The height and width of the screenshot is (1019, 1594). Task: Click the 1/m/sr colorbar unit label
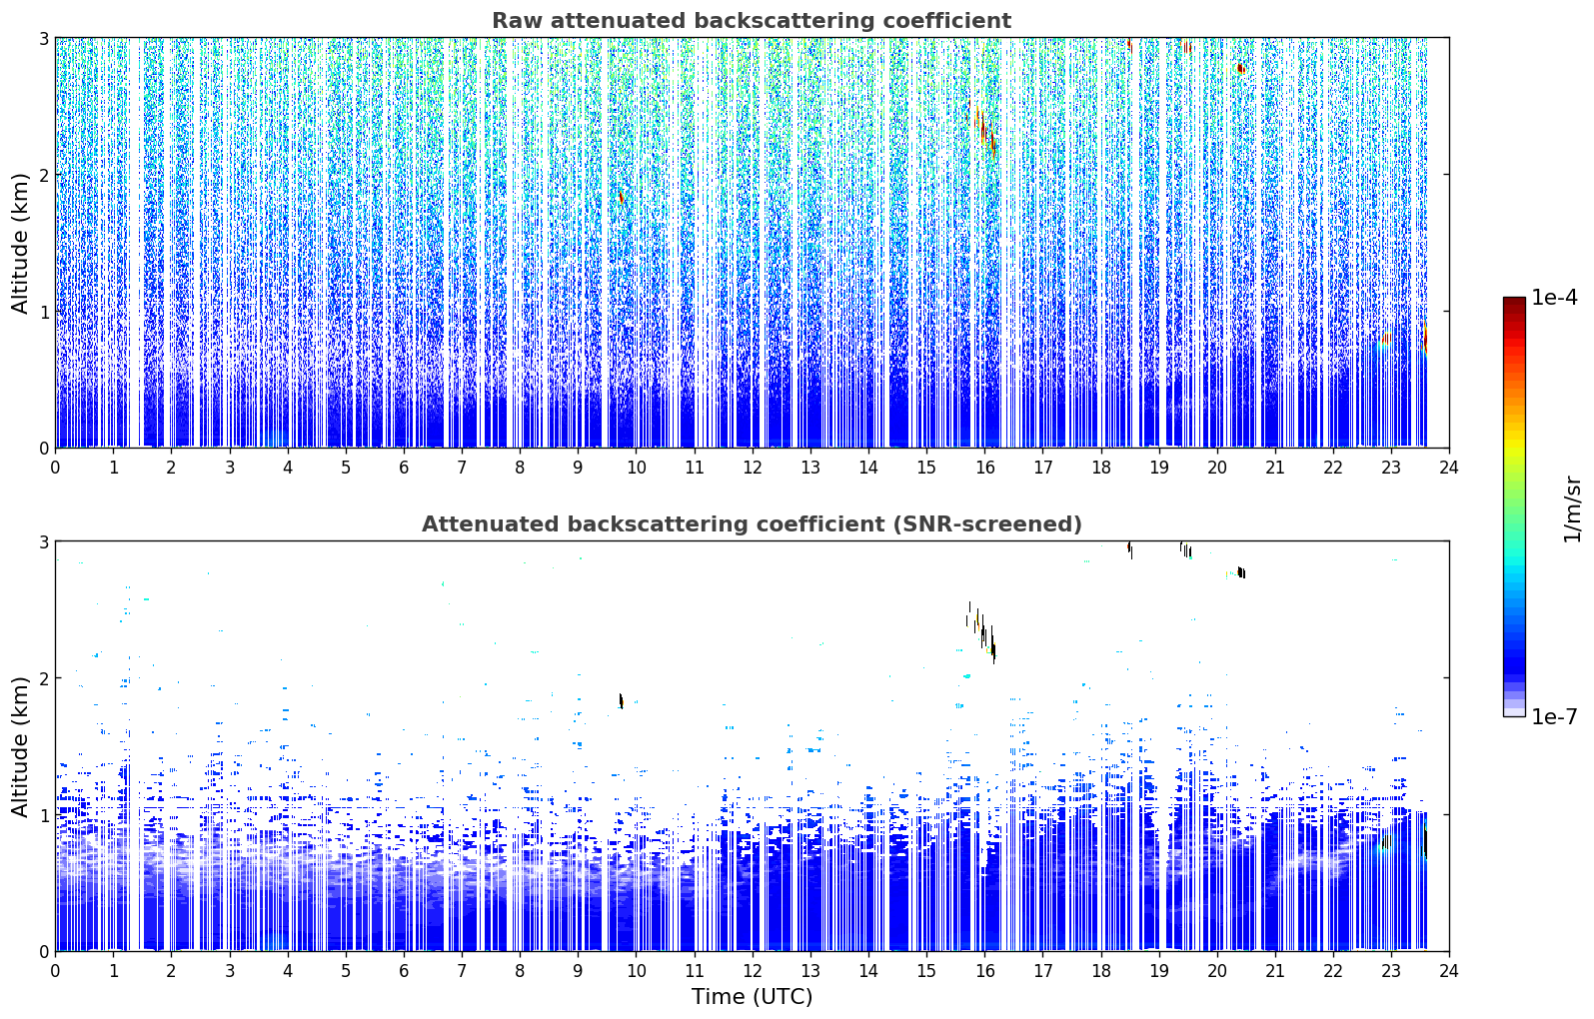(x=1572, y=508)
